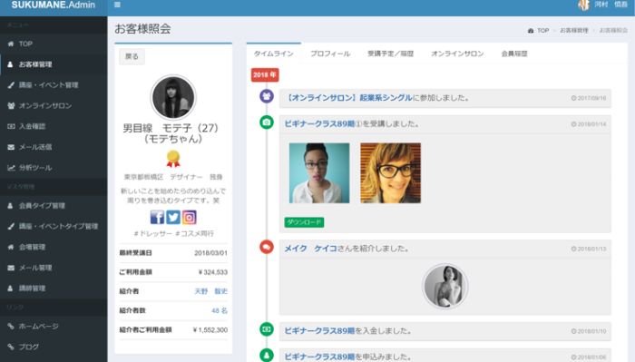
Task: Click the green payment timeline icon
Action: pos(267,329)
